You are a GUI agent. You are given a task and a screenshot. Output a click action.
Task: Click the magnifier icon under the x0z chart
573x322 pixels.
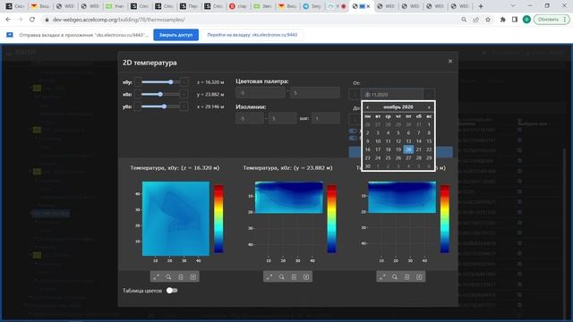point(282,277)
